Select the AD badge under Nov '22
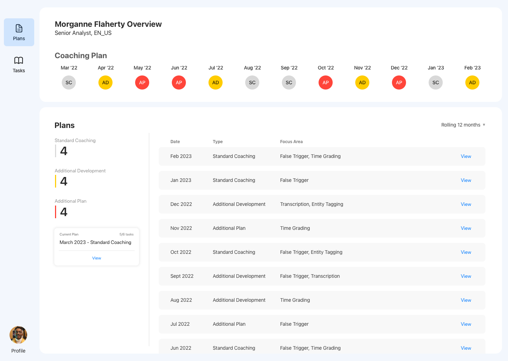The image size is (508, 361). [362, 82]
